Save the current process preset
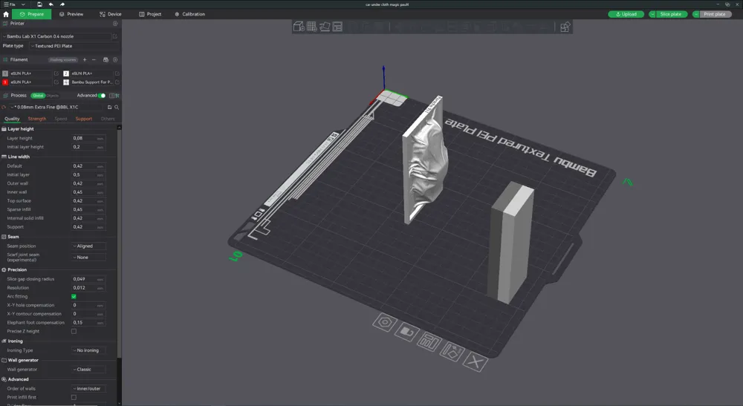743x406 pixels. tap(109, 108)
